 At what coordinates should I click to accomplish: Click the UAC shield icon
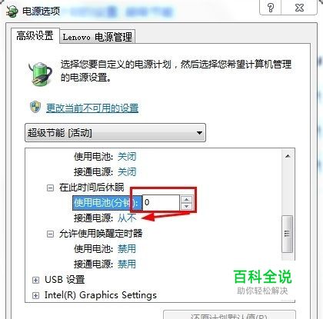[35, 107]
